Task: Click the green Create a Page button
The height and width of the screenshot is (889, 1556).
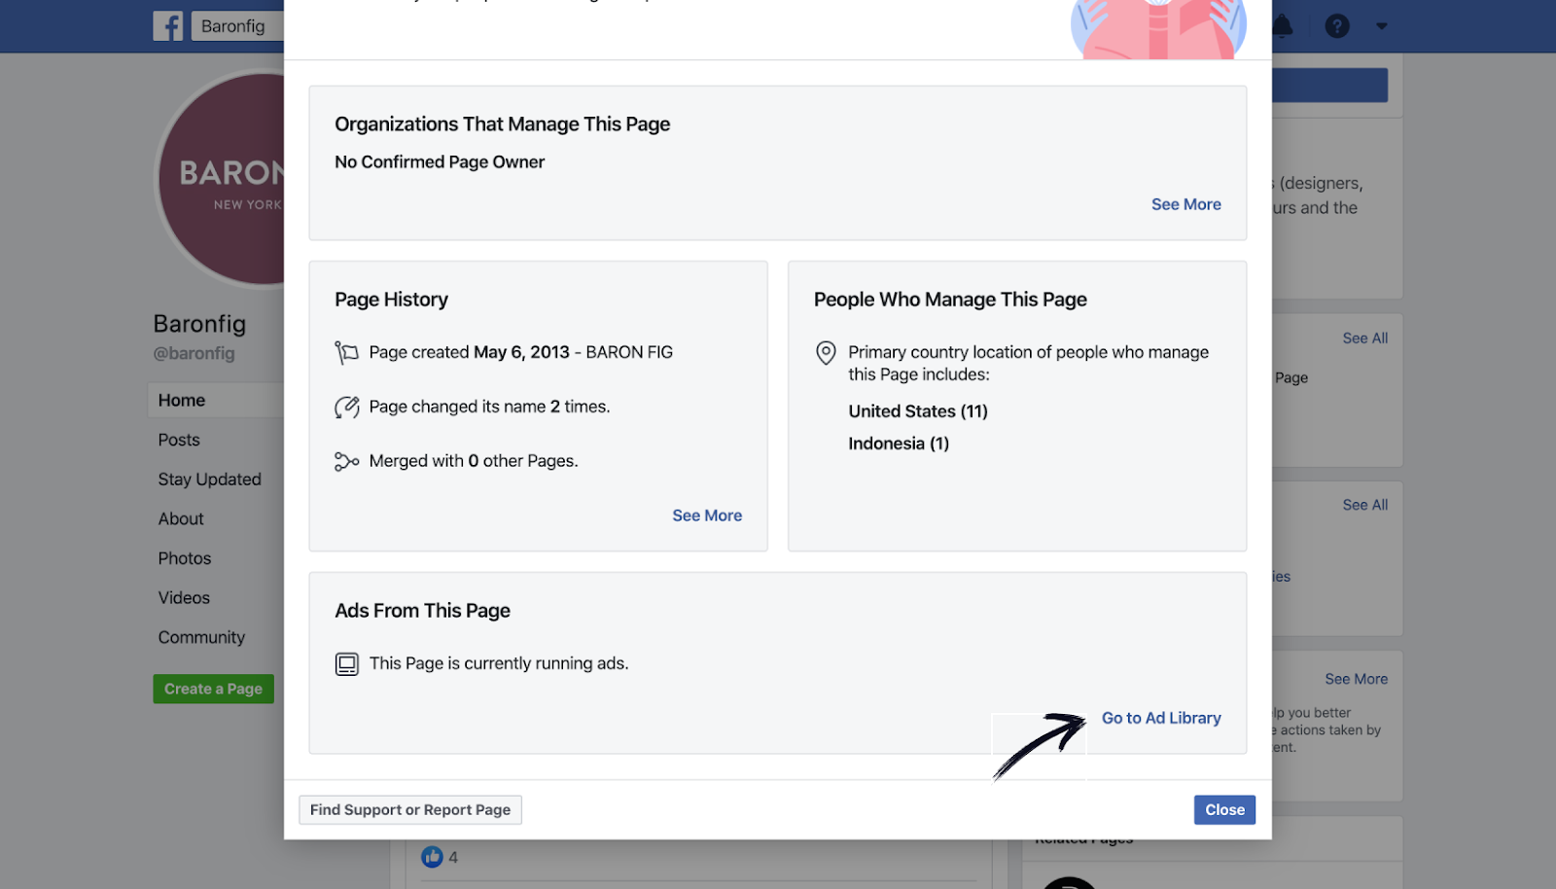Action: (213, 689)
